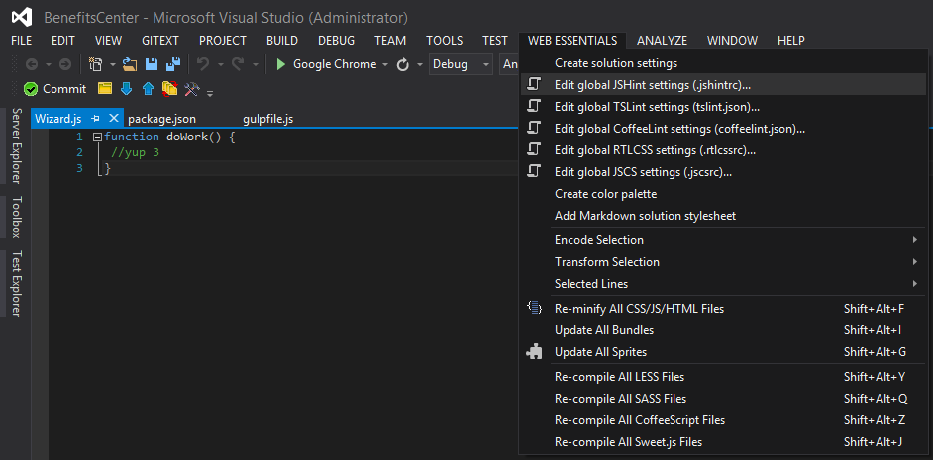The height and width of the screenshot is (460, 933).
Task: Open the GitExt toolbar overflow options arrow
Action: (209, 92)
